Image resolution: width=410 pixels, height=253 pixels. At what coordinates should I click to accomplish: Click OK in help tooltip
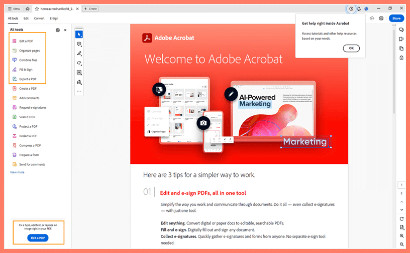pyautogui.click(x=351, y=48)
